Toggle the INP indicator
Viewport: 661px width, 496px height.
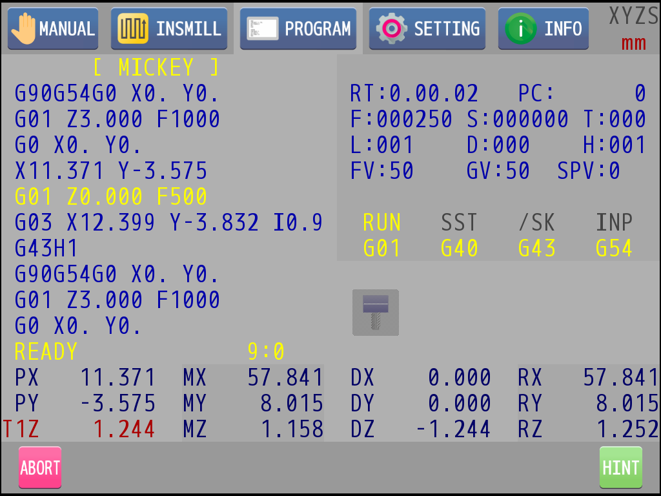[x=614, y=223]
